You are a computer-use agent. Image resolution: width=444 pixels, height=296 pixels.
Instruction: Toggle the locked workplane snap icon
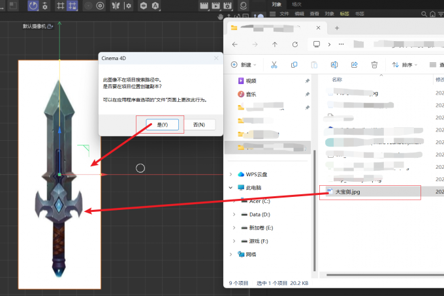[72, 6]
